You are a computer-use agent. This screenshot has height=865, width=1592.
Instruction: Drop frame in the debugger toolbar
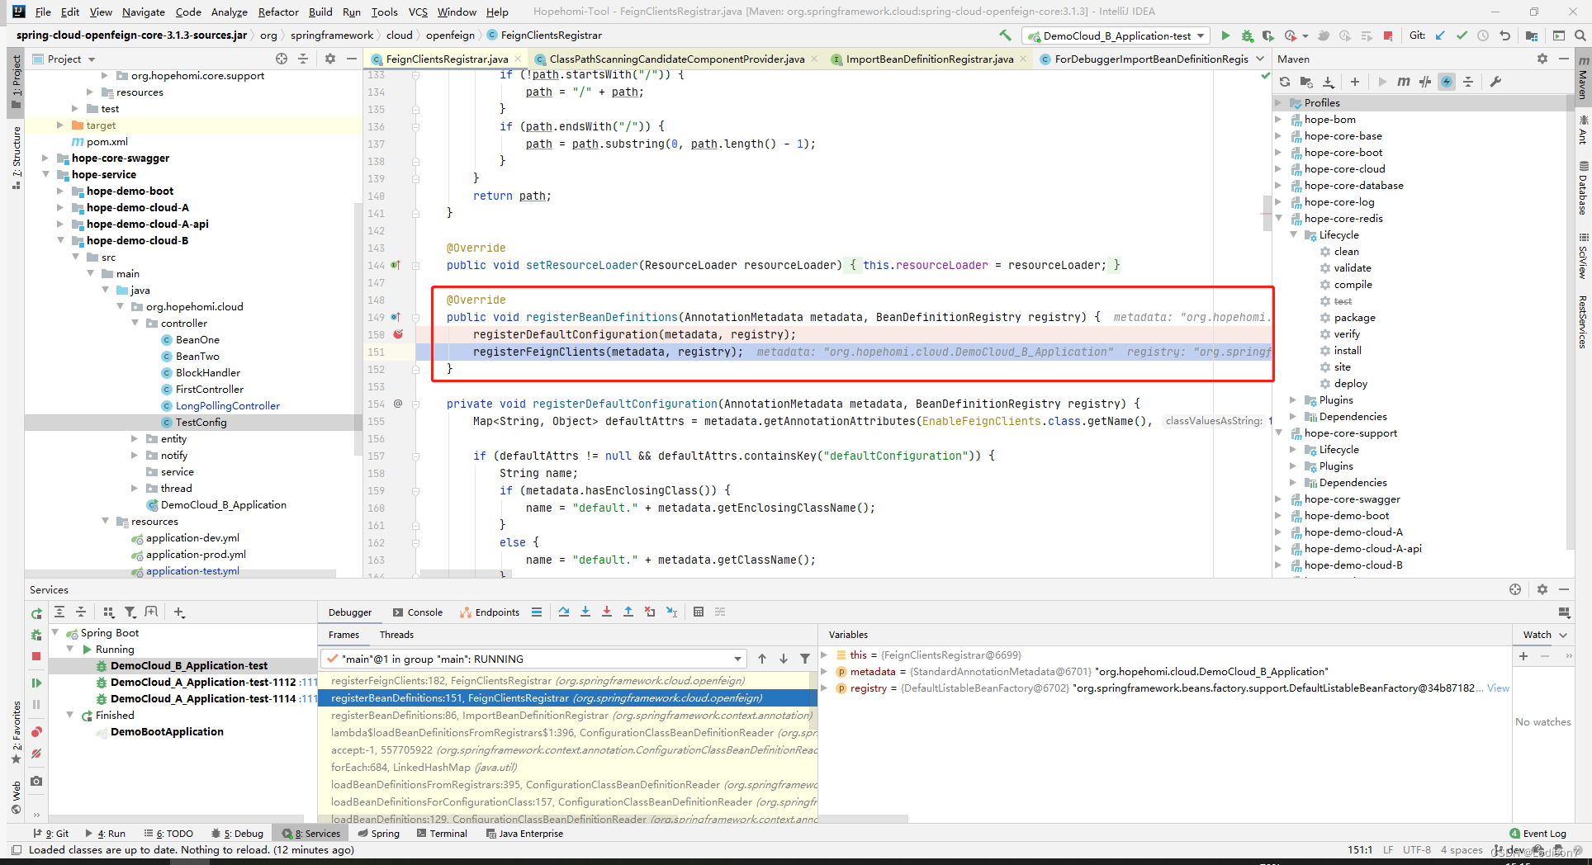tap(650, 612)
